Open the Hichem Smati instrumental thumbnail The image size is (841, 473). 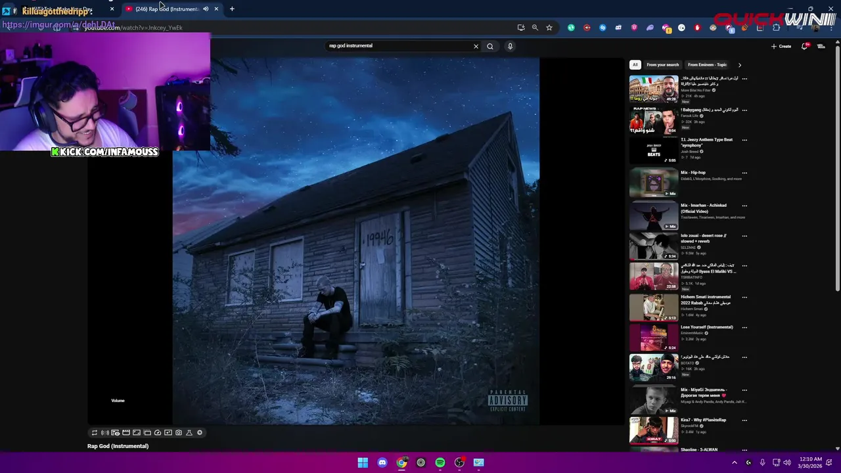click(x=654, y=307)
